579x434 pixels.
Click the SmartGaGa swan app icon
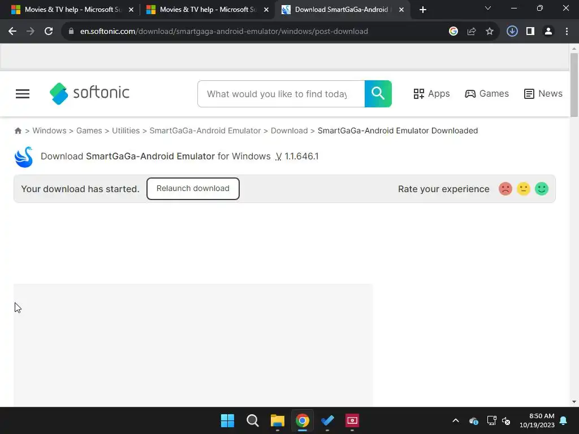(x=24, y=157)
